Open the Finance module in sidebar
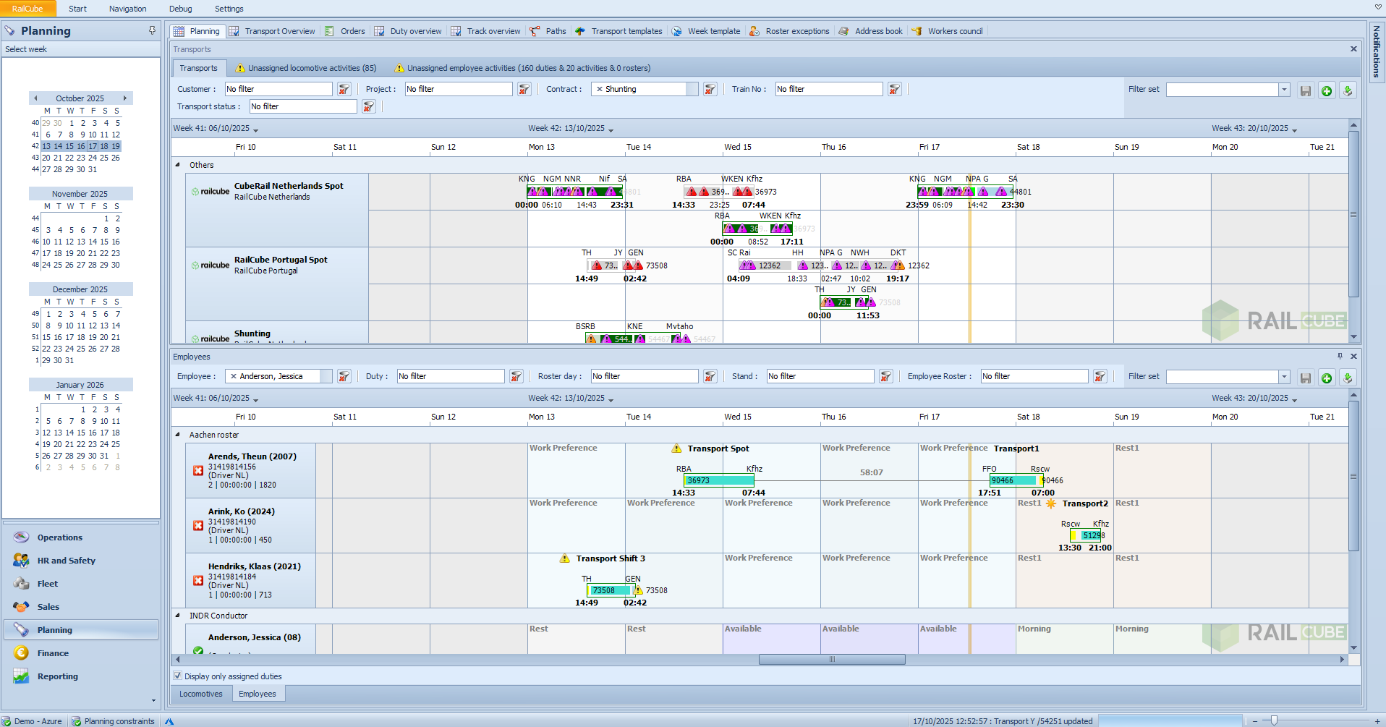The height and width of the screenshot is (727, 1386). pos(53,653)
